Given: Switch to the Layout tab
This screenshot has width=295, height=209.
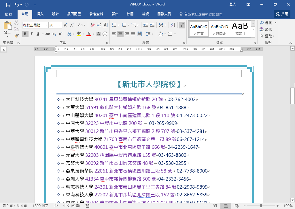Looking at the screenshot, I should (74, 14).
